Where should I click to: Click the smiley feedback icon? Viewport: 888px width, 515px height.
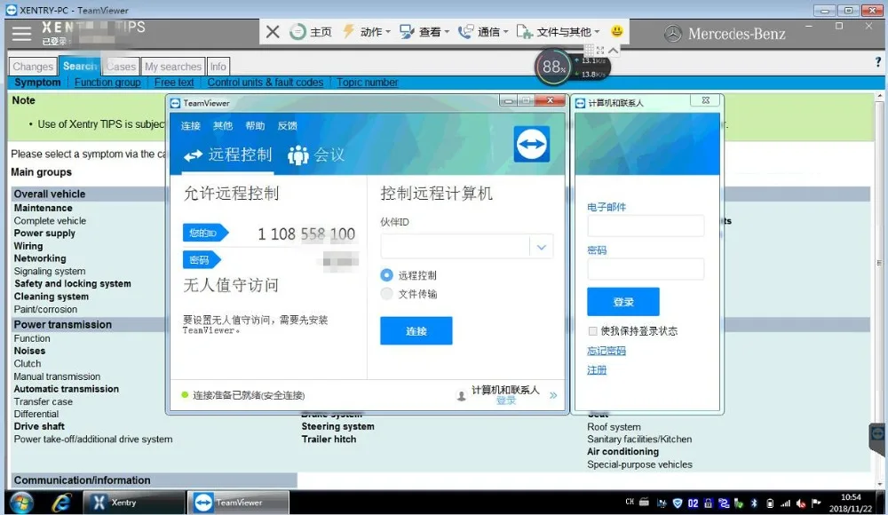point(617,31)
